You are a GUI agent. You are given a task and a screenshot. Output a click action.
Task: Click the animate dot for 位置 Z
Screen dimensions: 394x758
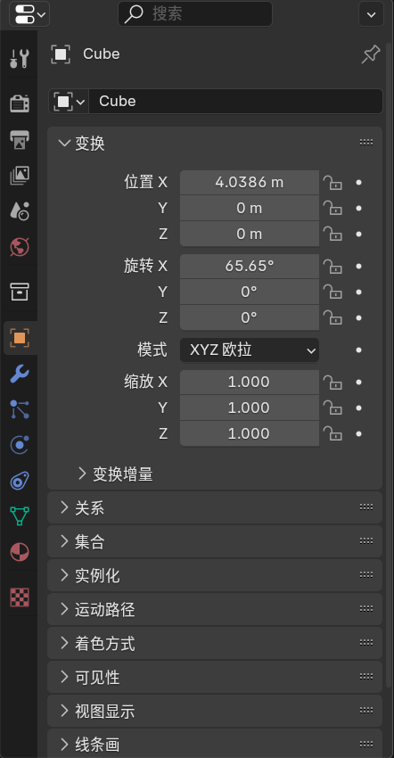click(x=358, y=234)
